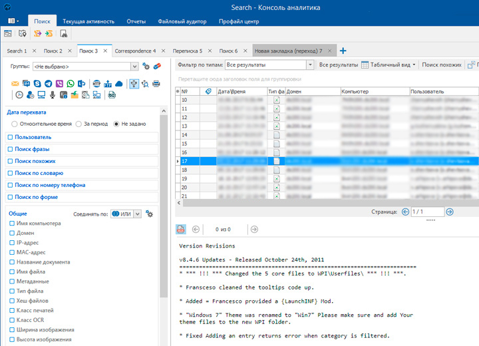This screenshot has width=479, height=346.
Task: Select the Mail (envelope) channel icon
Action: (x=15, y=83)
